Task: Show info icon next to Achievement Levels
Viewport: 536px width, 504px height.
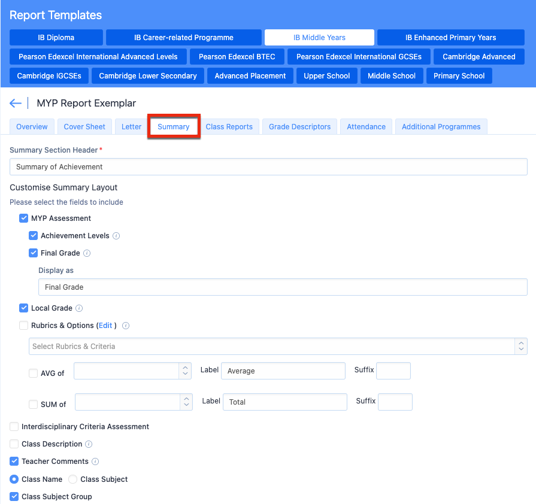Action: tap(116, 236)
